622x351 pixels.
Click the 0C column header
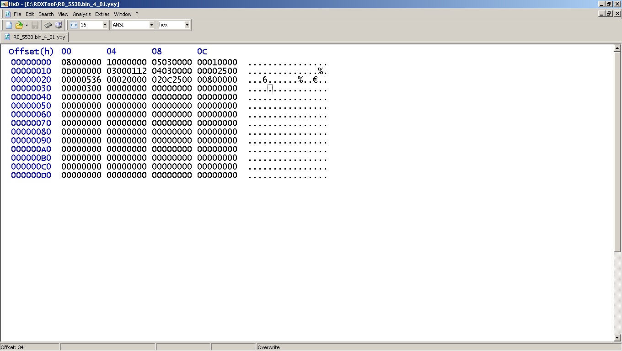tap(202, 51)
